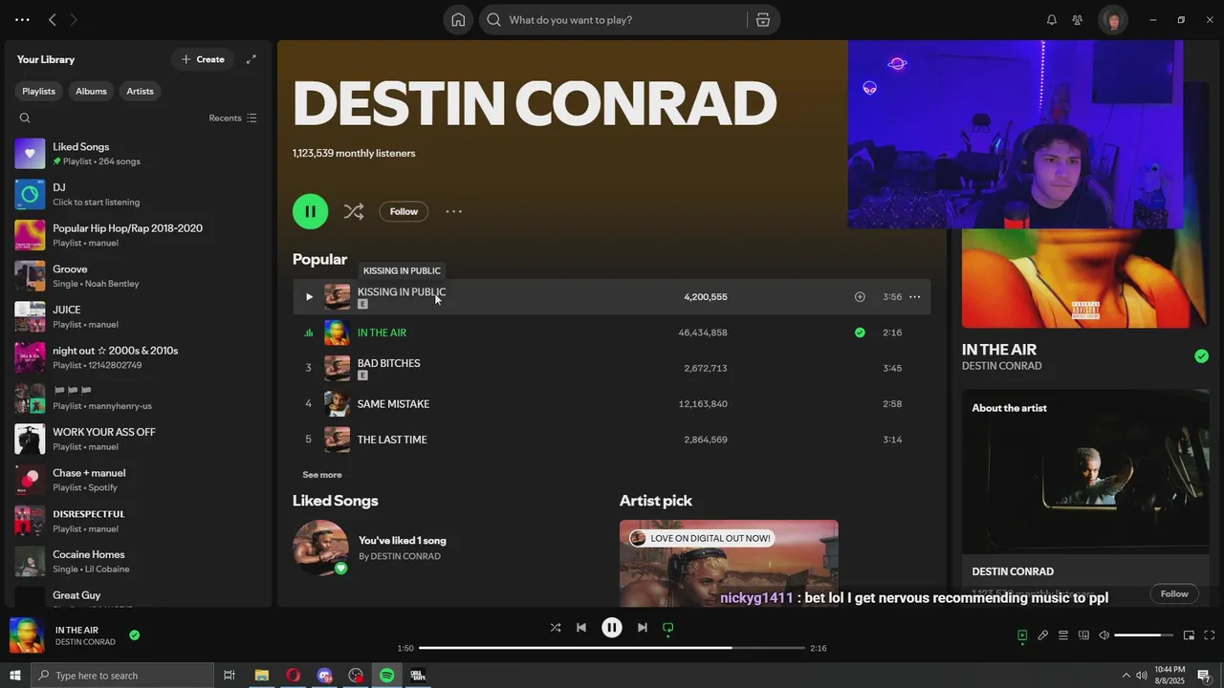
Task: Toggle saved check in Now Playing panel
Action: click(1201, 356)
